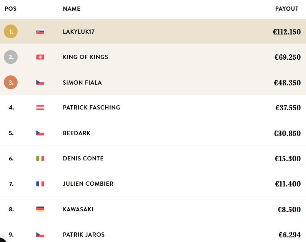The image size is (306, 242).
Task: Click the Austria flag next to Patrick Fasching
Action: pyautogui.click(x=40, y=108)
